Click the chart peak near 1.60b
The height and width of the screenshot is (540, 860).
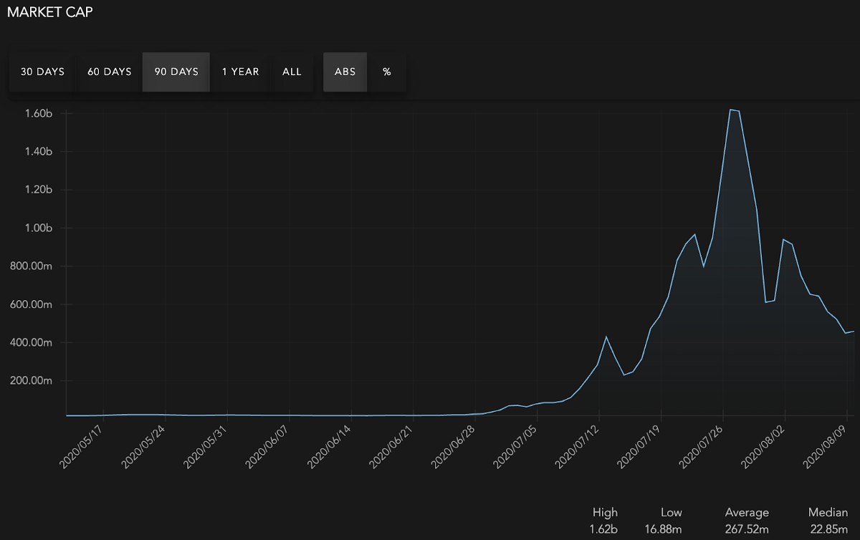[x=730, y=110]
